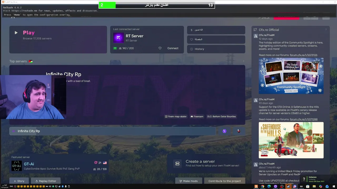Click the Cfx.re/FiveM avatar on the 22 days ago post

pos(255,100)
